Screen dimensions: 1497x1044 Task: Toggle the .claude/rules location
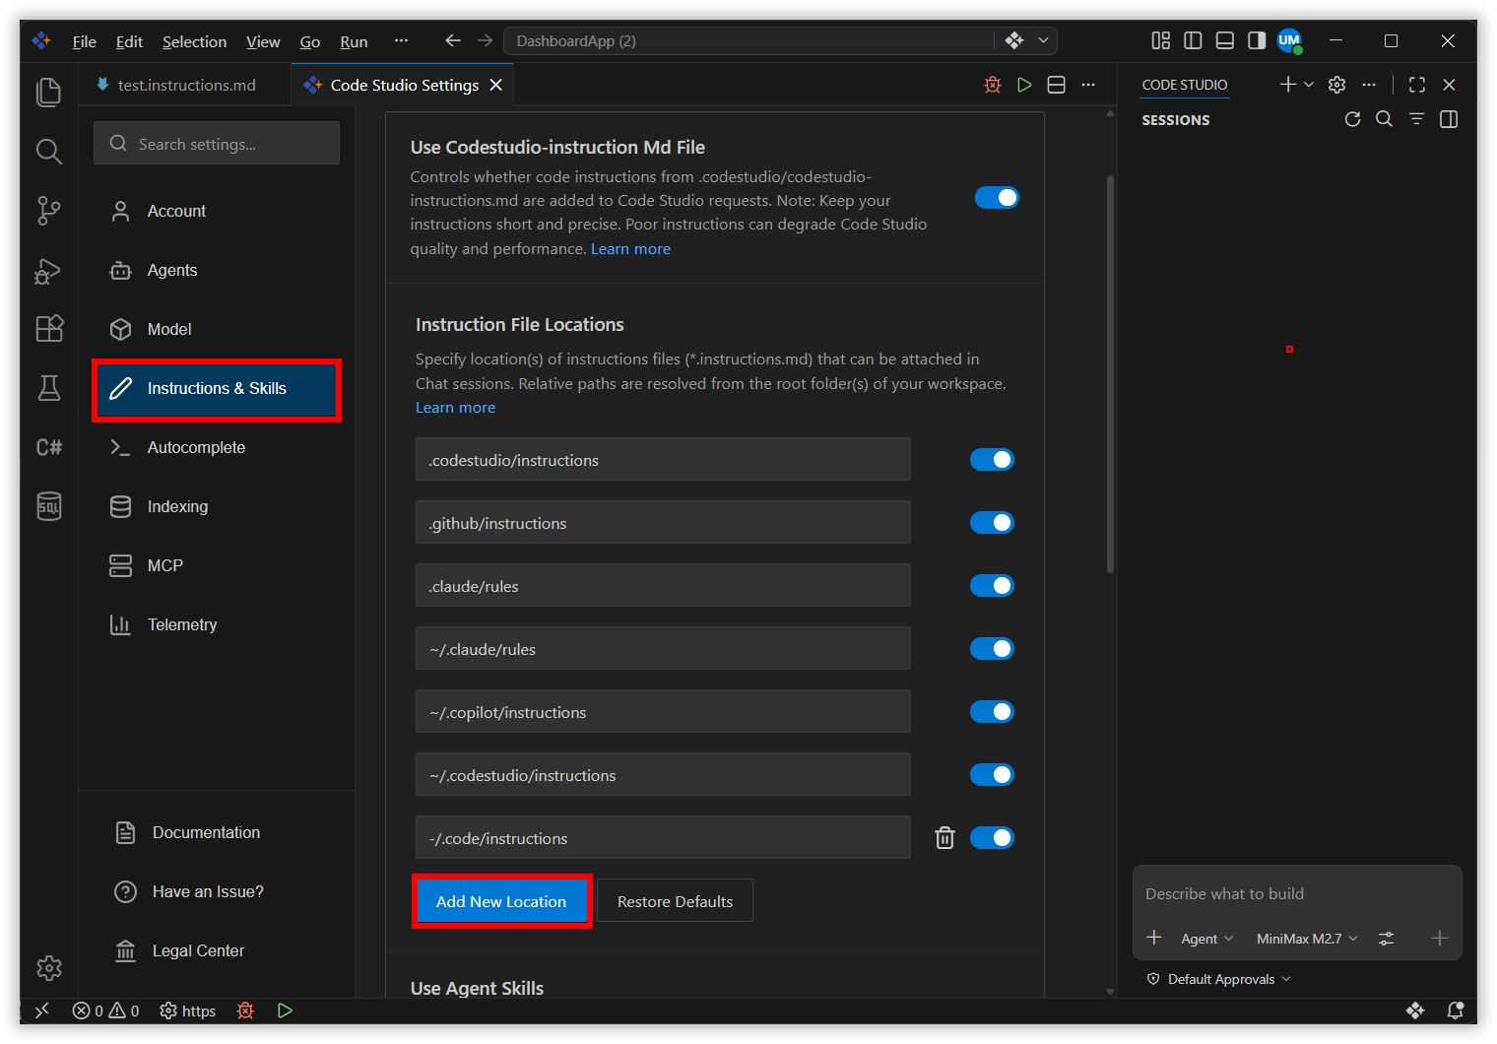(992, 586)
